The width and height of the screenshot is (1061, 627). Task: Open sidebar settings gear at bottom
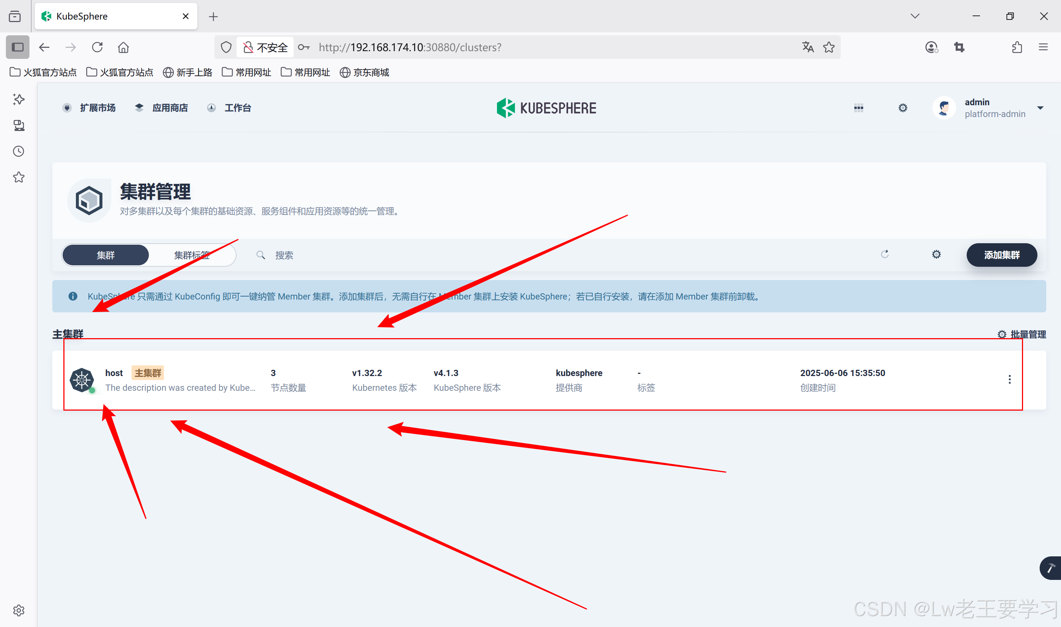pos(19,610)
